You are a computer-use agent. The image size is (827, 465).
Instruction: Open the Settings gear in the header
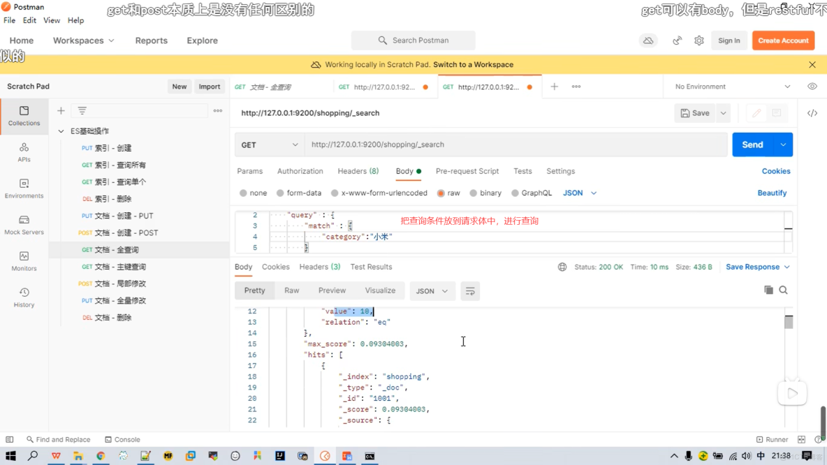pyautogui.click(x=698, y=40)
